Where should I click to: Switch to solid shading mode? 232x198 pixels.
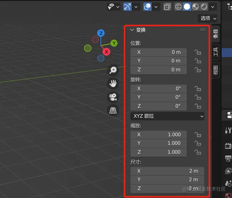(187, 7)
